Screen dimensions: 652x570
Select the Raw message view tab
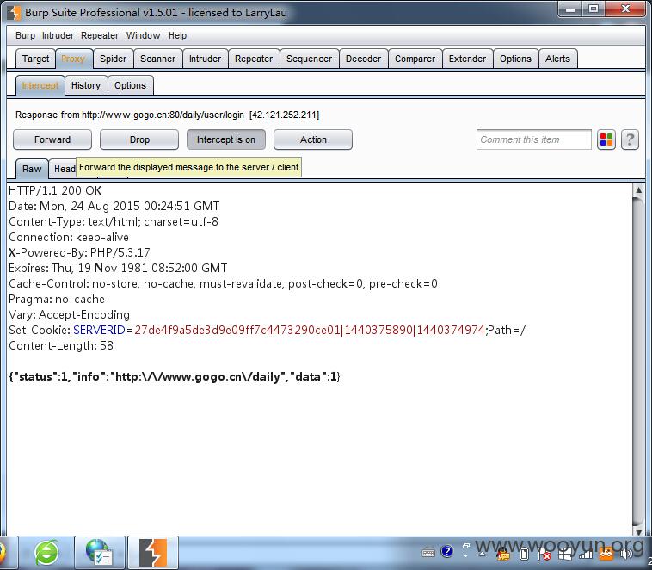click(32, 169)
